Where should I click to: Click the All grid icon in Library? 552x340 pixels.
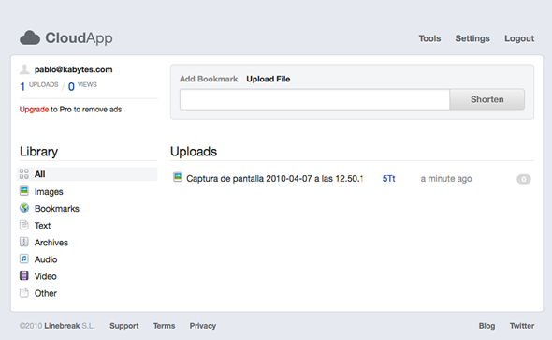pos(24,173)
